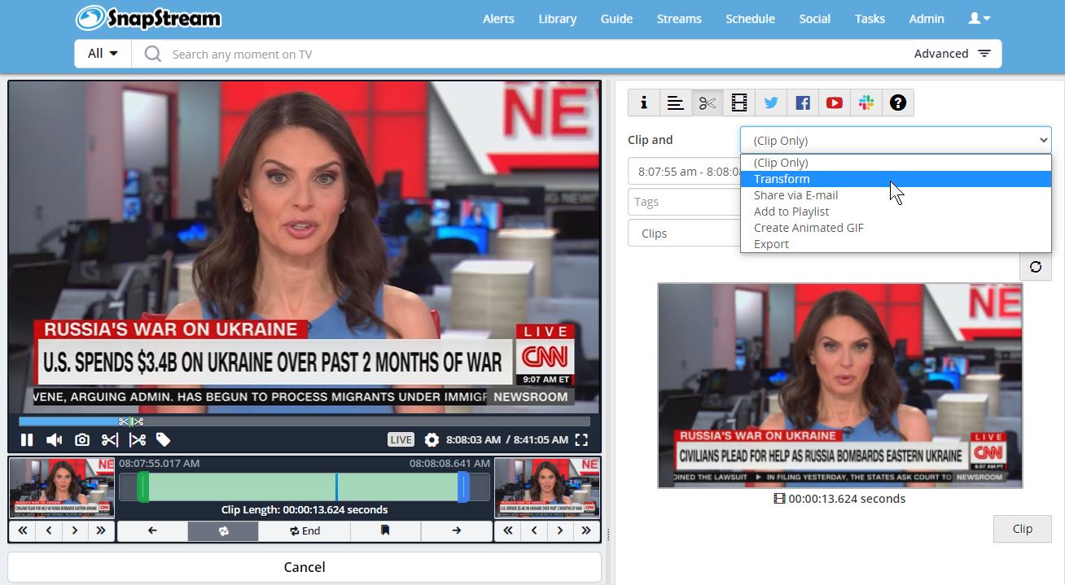Choose the Transform option
The image size is (1065, 585).
(896, 179)
